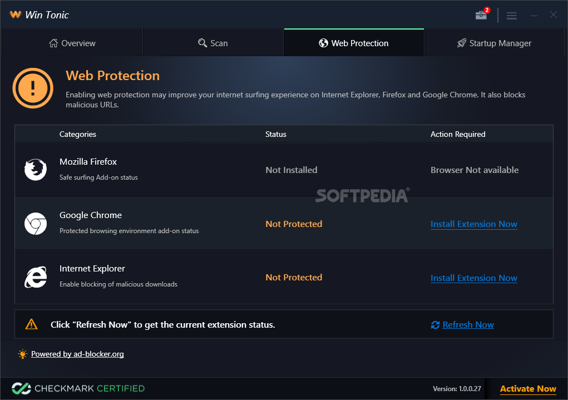
Task: Click Internet Explorer's 'Not Protected' status
Action: [x=294, y=277]
